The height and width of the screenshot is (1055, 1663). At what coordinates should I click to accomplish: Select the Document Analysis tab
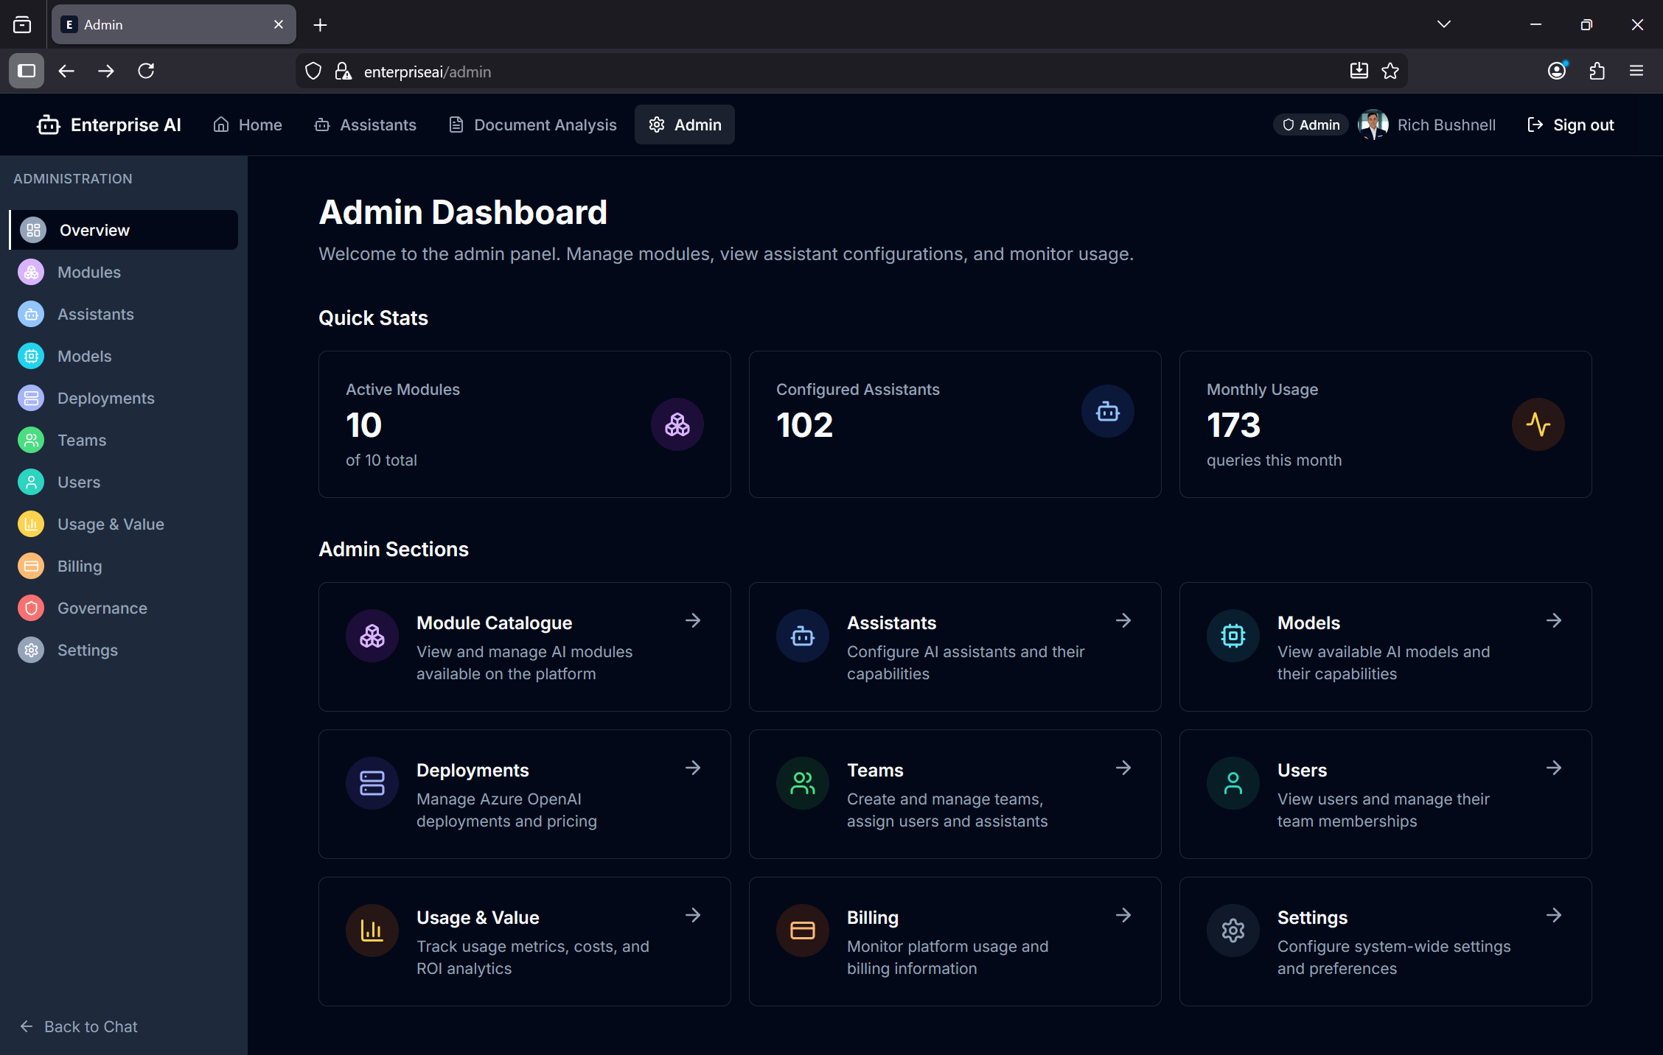[532, 125]
